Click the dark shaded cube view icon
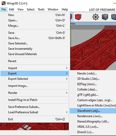 pos(105,17)
